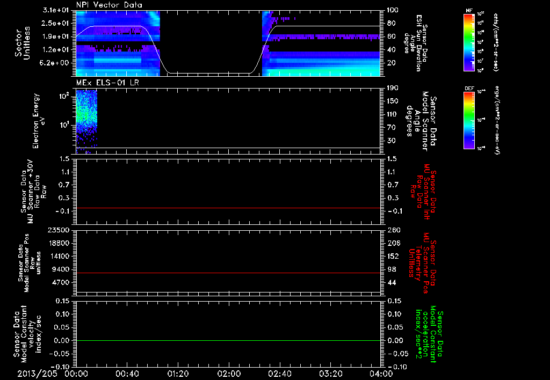Click the '150' scanner angle tick label

[393, 101]
